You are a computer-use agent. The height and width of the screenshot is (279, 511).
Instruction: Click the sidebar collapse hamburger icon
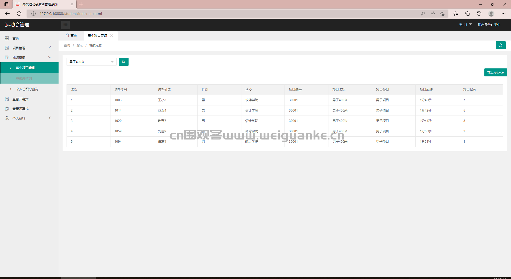click(65, 25)
